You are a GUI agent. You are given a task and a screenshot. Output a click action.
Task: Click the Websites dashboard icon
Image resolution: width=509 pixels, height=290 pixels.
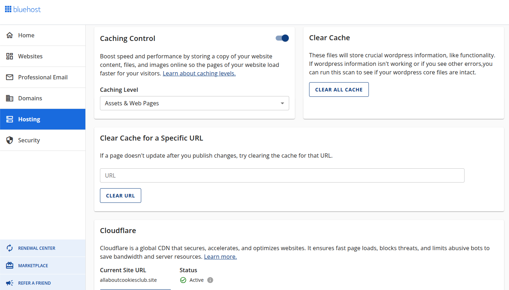point(10,56)
